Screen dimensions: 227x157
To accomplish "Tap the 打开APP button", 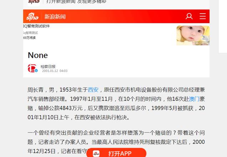I will pos(116,153).
